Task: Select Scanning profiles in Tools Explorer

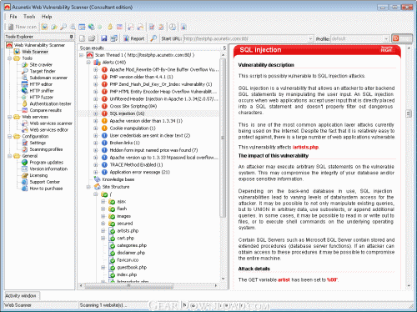Action: click(x=46, y=149)
